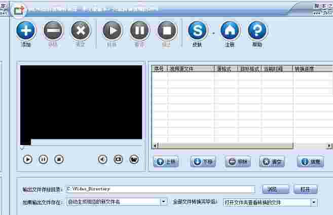Open snapshot folder icon under preview
The width and height of the screenshot is (333, 215).
click(x=134, y=159)
